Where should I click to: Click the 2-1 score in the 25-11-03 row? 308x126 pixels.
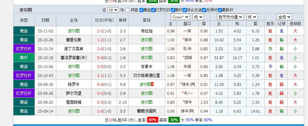pos(100,31)
